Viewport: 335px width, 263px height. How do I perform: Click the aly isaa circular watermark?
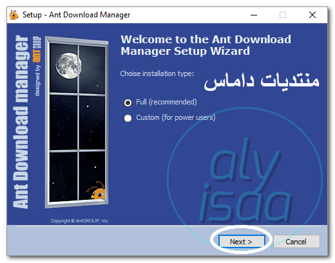245,180
